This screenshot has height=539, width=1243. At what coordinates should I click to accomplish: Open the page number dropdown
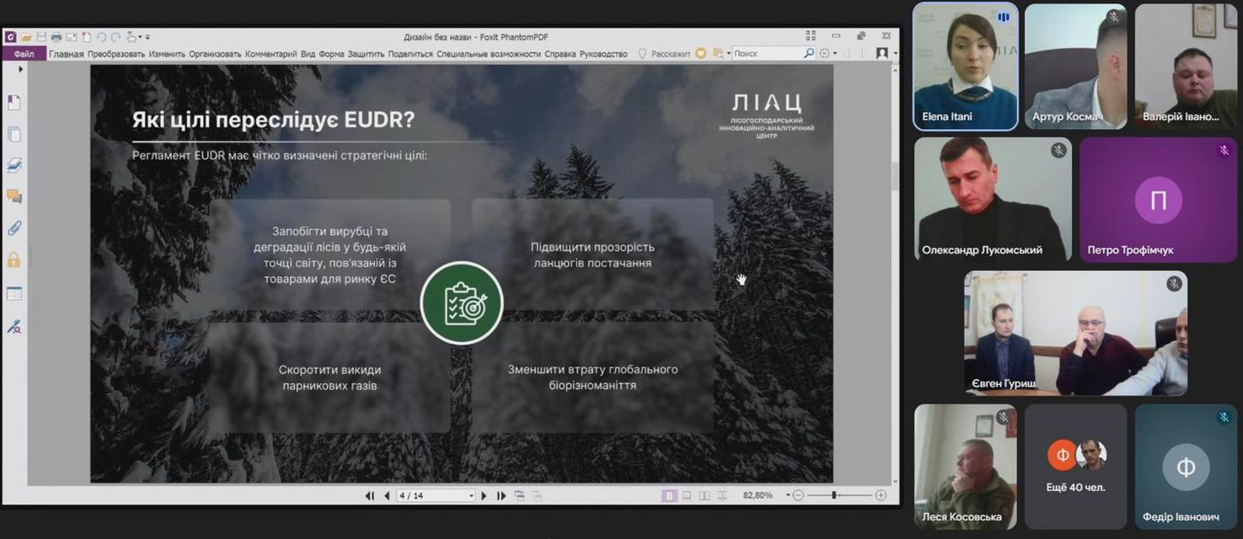click(471, 496)
